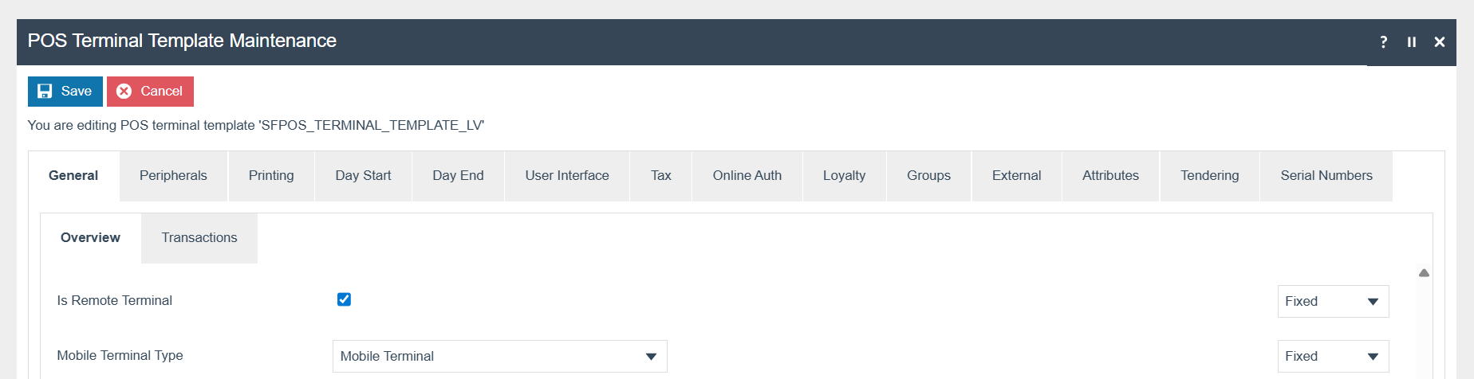Screen dimensions: 1474x379
Task: Open the Tax tab
Action: coord(660,176)
